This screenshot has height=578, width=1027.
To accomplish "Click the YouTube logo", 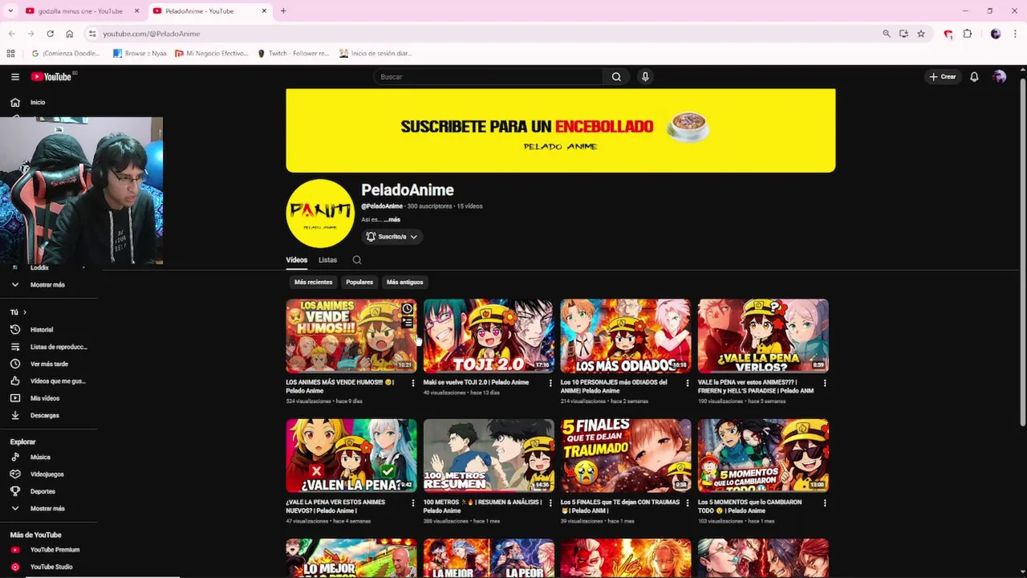I will click(52, 77).
